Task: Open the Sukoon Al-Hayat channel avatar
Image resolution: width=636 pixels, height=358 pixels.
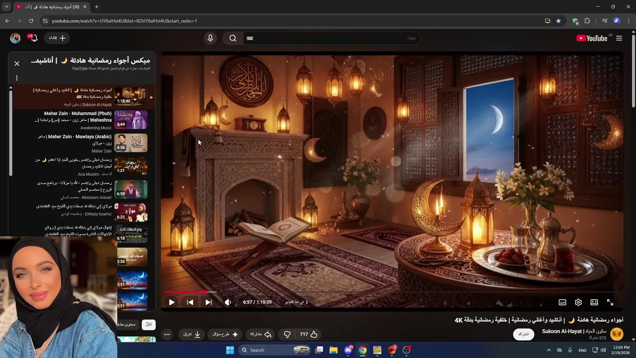Action: coord(617,334)
